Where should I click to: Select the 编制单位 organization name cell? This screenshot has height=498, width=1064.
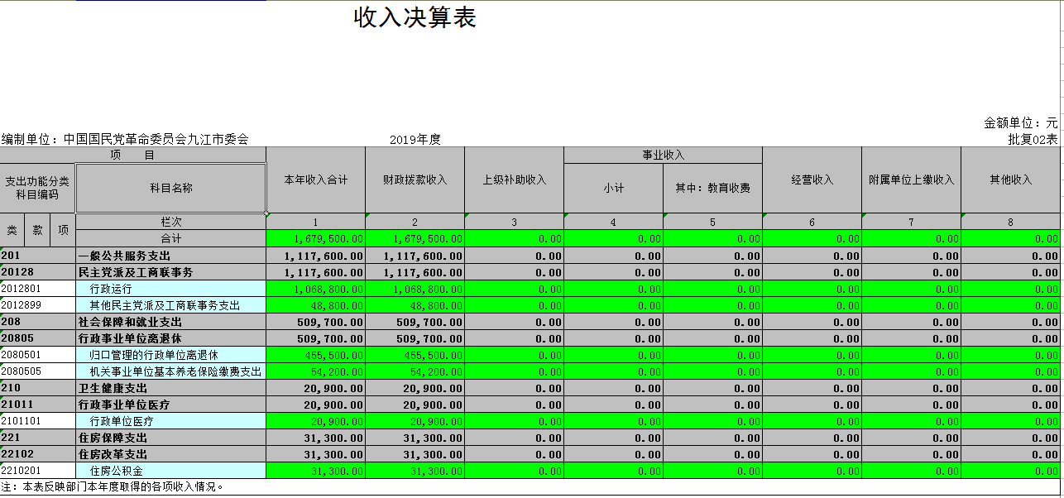(125, 140)
